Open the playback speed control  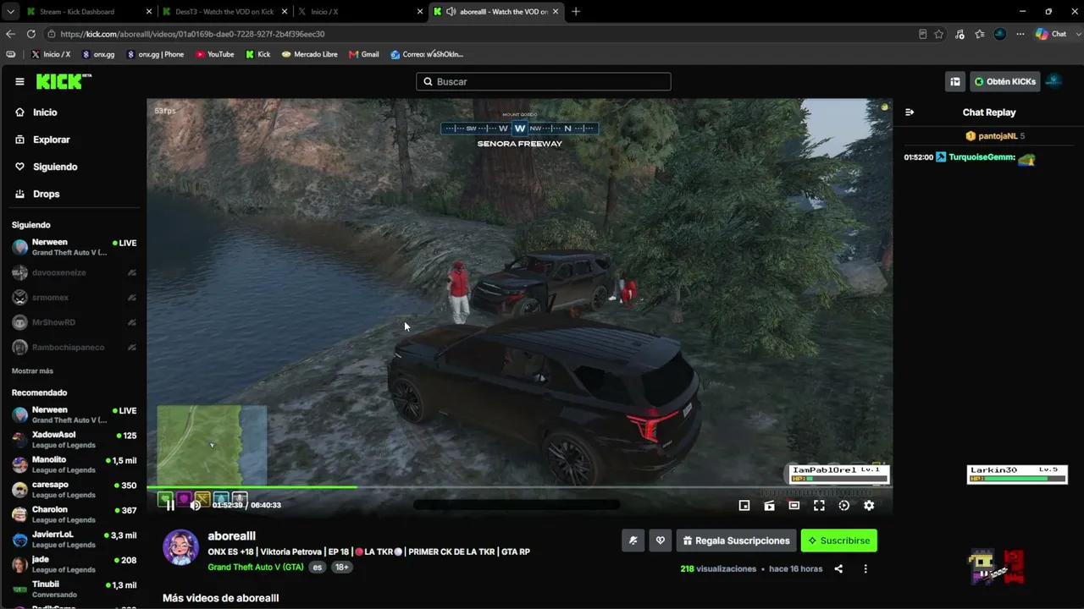[x=844, y=505]
